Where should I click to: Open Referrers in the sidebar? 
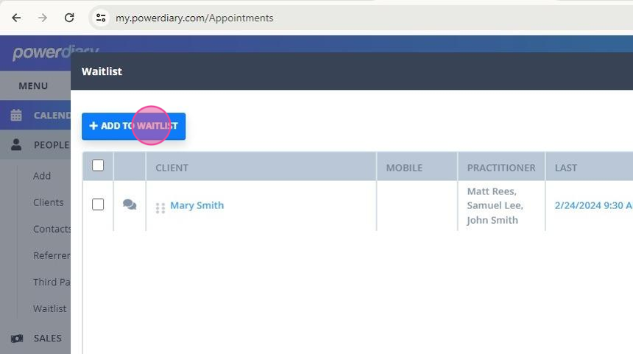[x=52, y=256]
